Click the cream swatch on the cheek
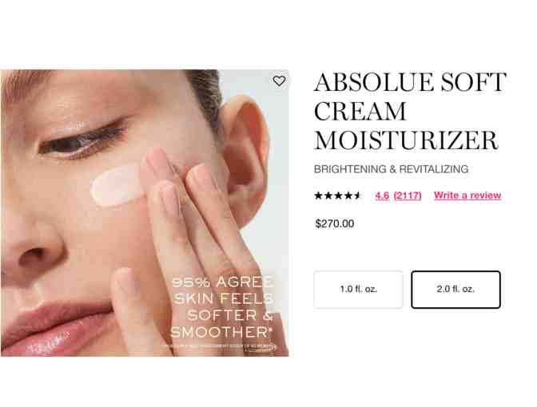The height and width of the screenshot is (407, 537). coord(116,187)
